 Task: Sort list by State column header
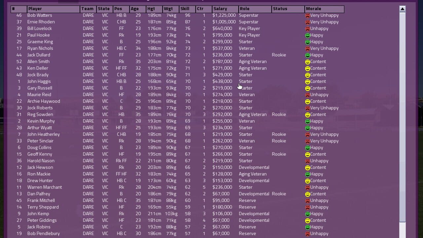(x=105, y=9)
